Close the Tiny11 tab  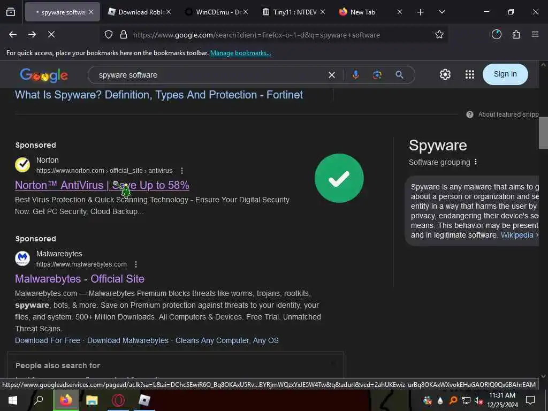pyautogui.click(x=323, y=12)
